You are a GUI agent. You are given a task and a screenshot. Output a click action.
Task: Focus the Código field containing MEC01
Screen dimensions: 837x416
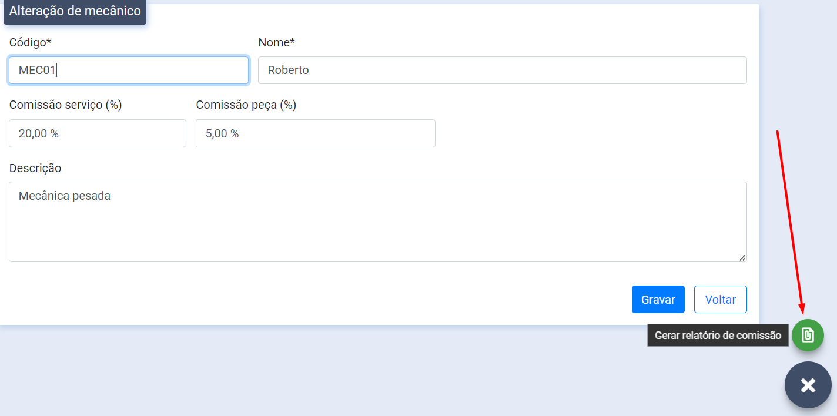click(x=128, y=71)
